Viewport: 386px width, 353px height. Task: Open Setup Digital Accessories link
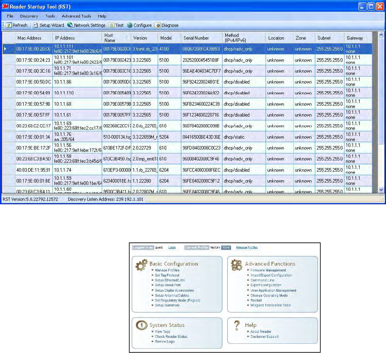[174, 290]
